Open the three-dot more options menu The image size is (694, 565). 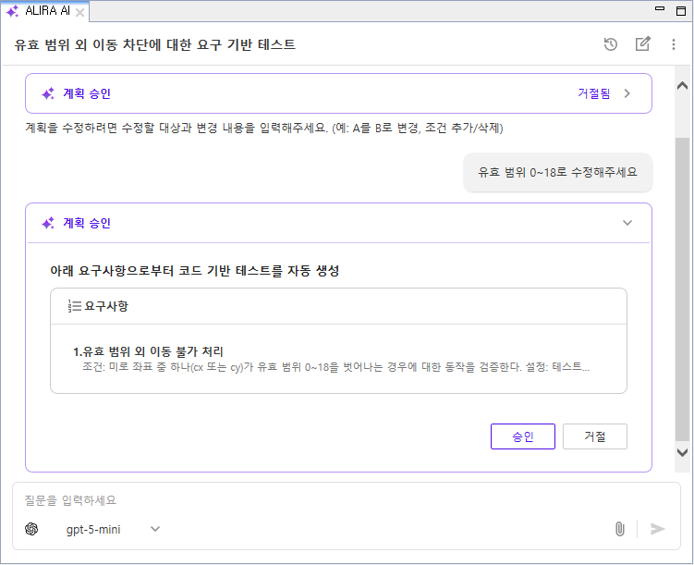click(673, 44)
